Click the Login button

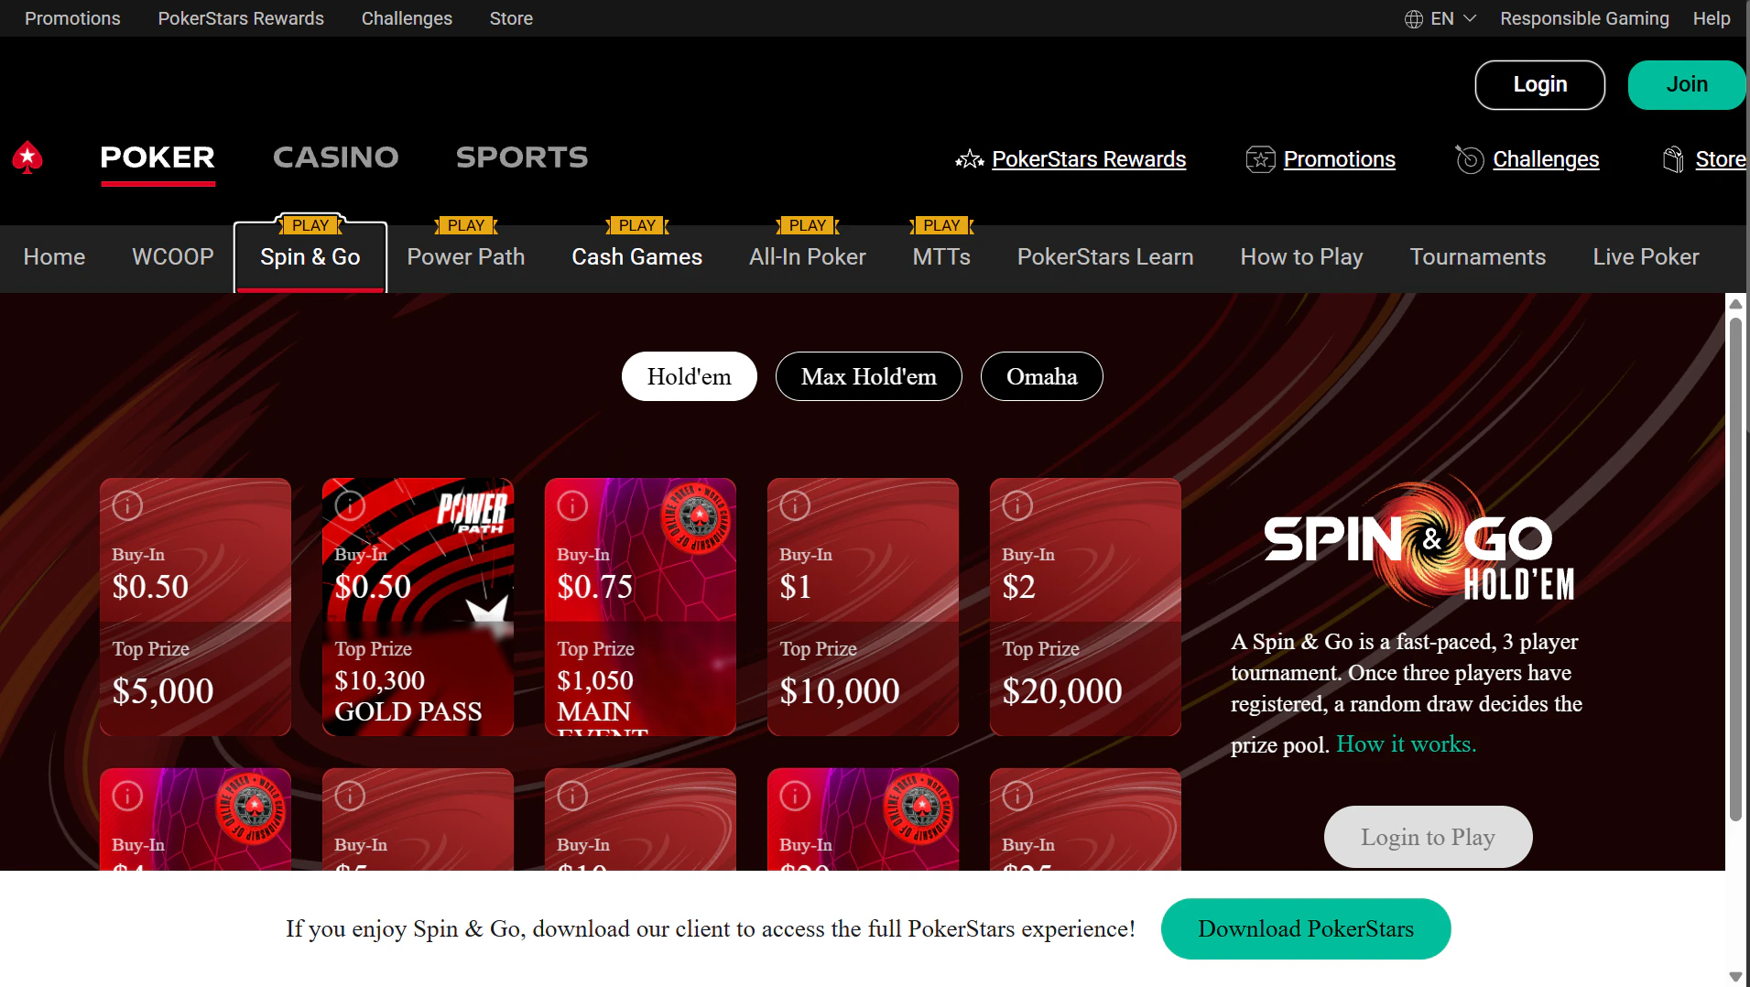coord(1540,84)
